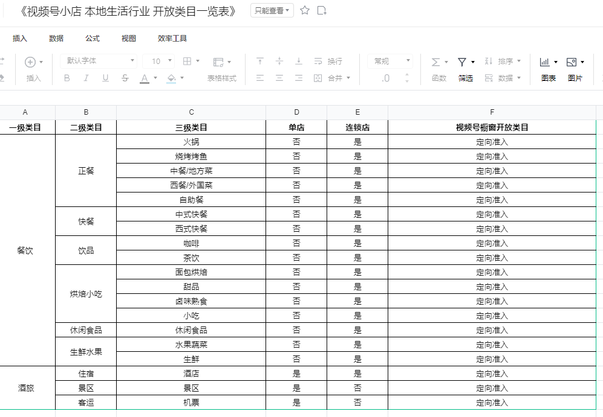This screenshot has width=603, height=417.
Task: Click the 视频号橱窗开放类目 header cell
Action: 492,127
